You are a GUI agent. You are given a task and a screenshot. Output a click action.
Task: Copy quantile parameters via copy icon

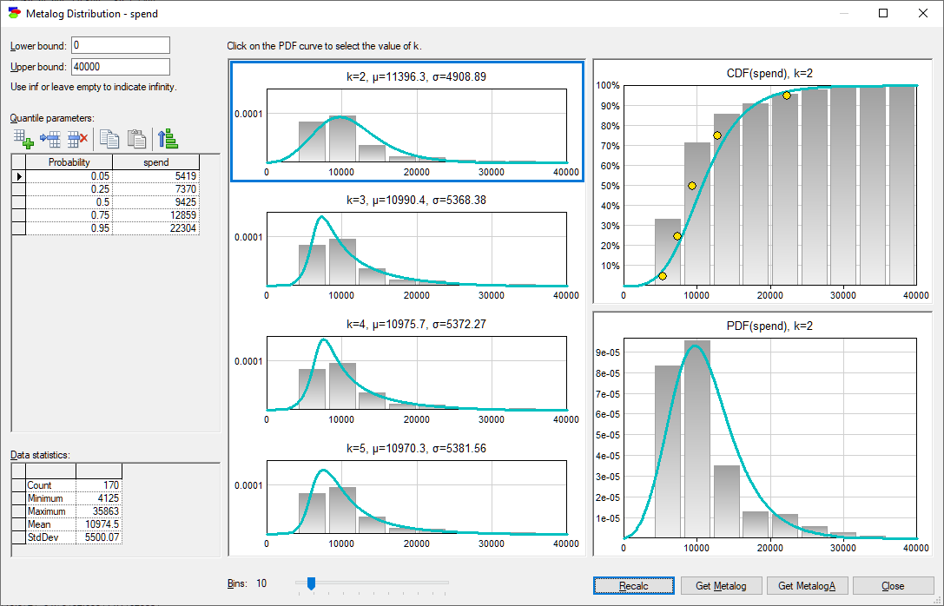[x=109, y=139]
